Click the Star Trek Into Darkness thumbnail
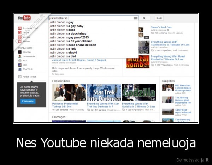This screenshot has width=212, height=165. coord(104,93)
